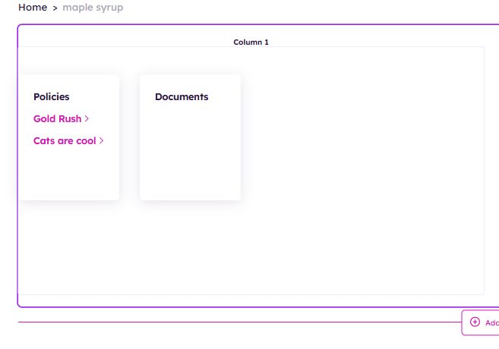Click the breadcrumb separator arrow
This screenshot has height=349, width=499.
pos(55,8)
